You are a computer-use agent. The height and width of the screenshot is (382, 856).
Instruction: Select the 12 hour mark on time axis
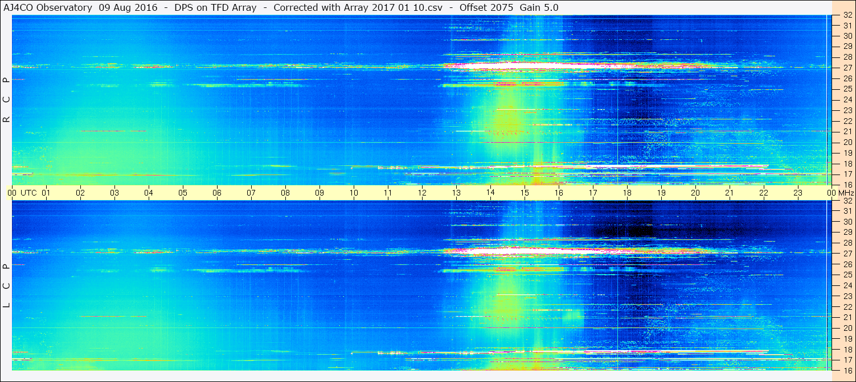[x=422, y=193]
